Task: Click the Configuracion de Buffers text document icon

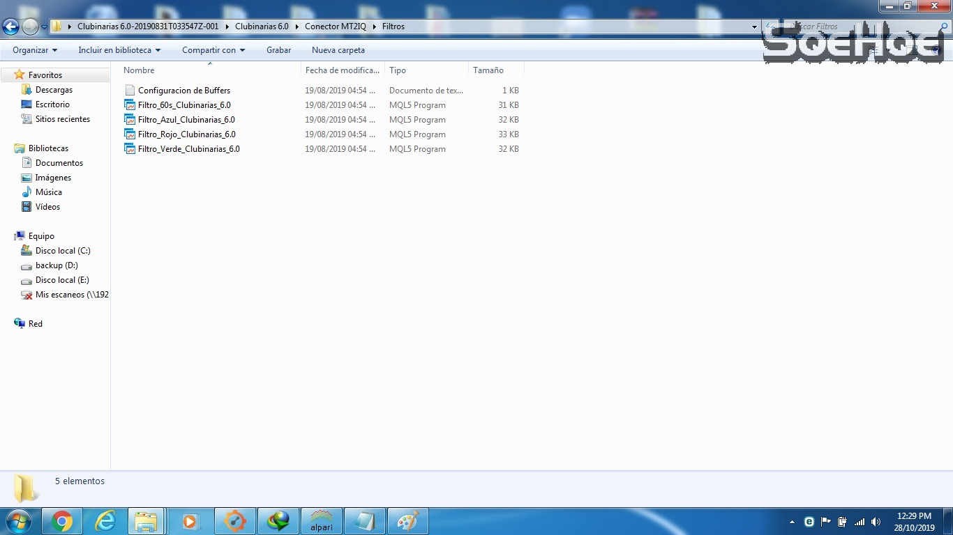Action: point(130,91)
